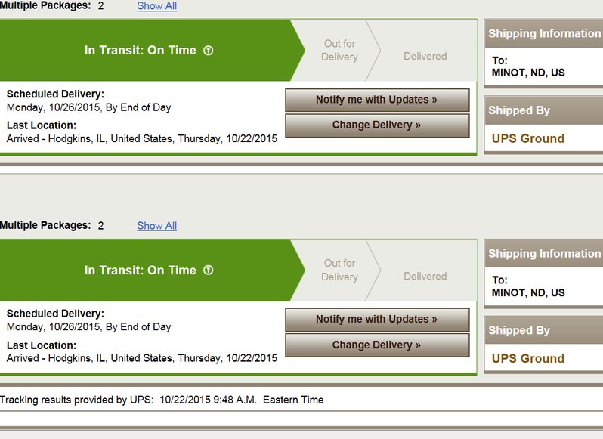Viewport: 603px width, 439px height.
Task: Click first Delivered progress step
Action: pyautogui.click(x=425, y=56)
